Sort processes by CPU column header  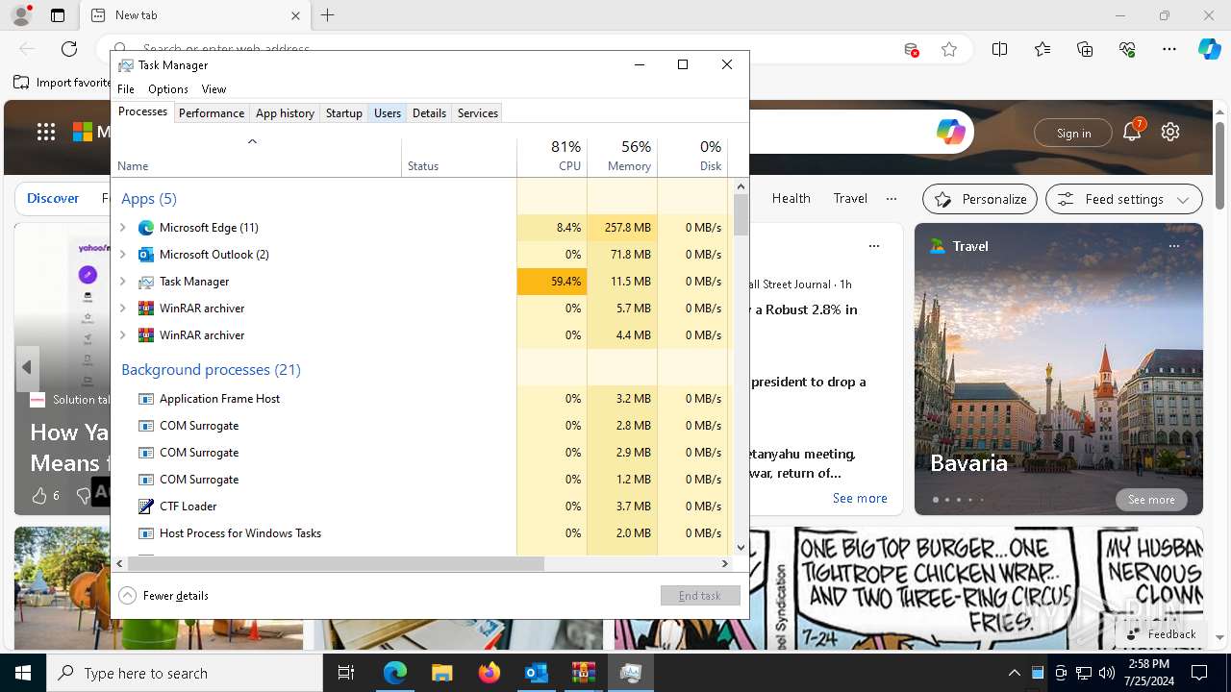point(552,157)
